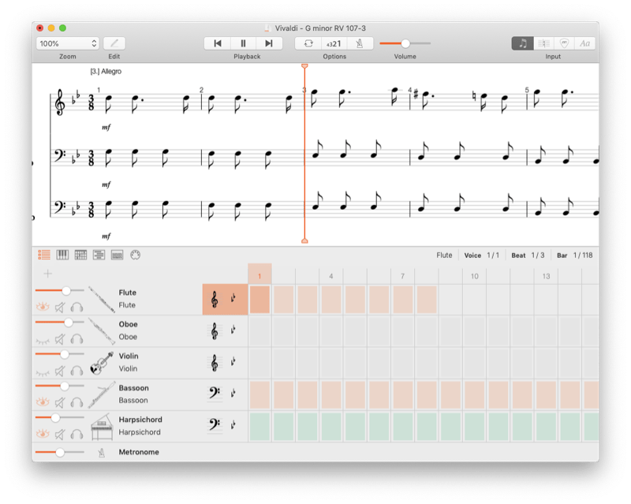Solo the Bassoon track with headphones
Viewport: 631px width, 504px height.
(77, 402)
